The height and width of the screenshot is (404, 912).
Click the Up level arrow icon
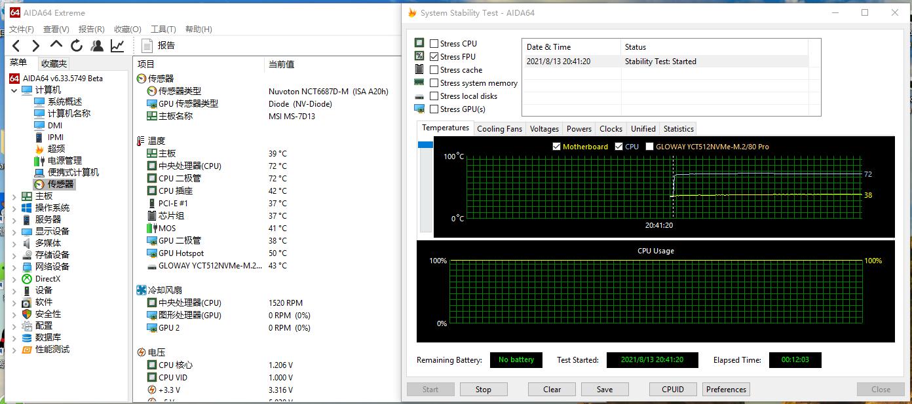tap(56, 45)
